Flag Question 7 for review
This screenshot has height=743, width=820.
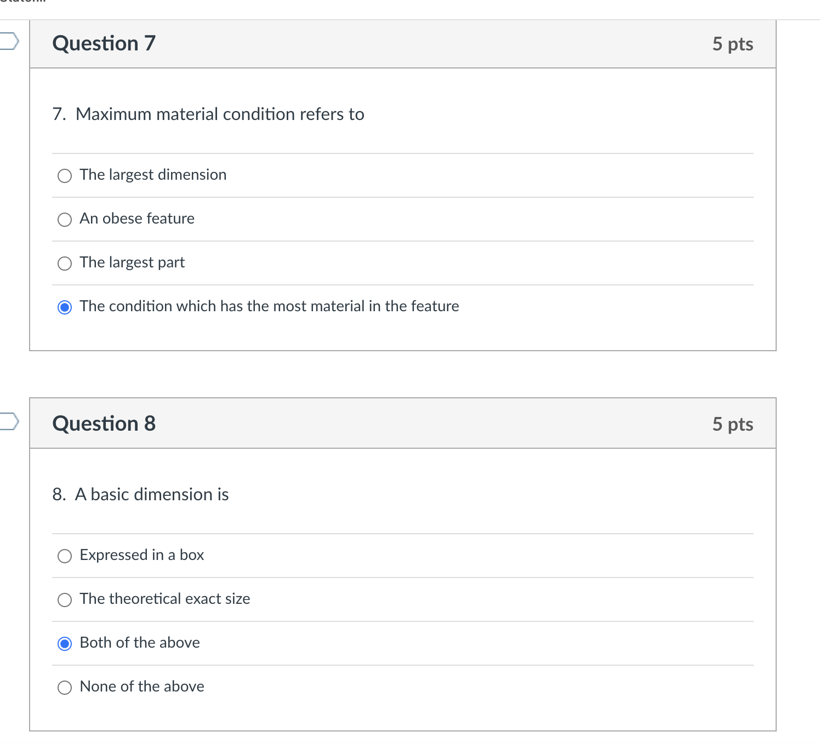[9, 41]
